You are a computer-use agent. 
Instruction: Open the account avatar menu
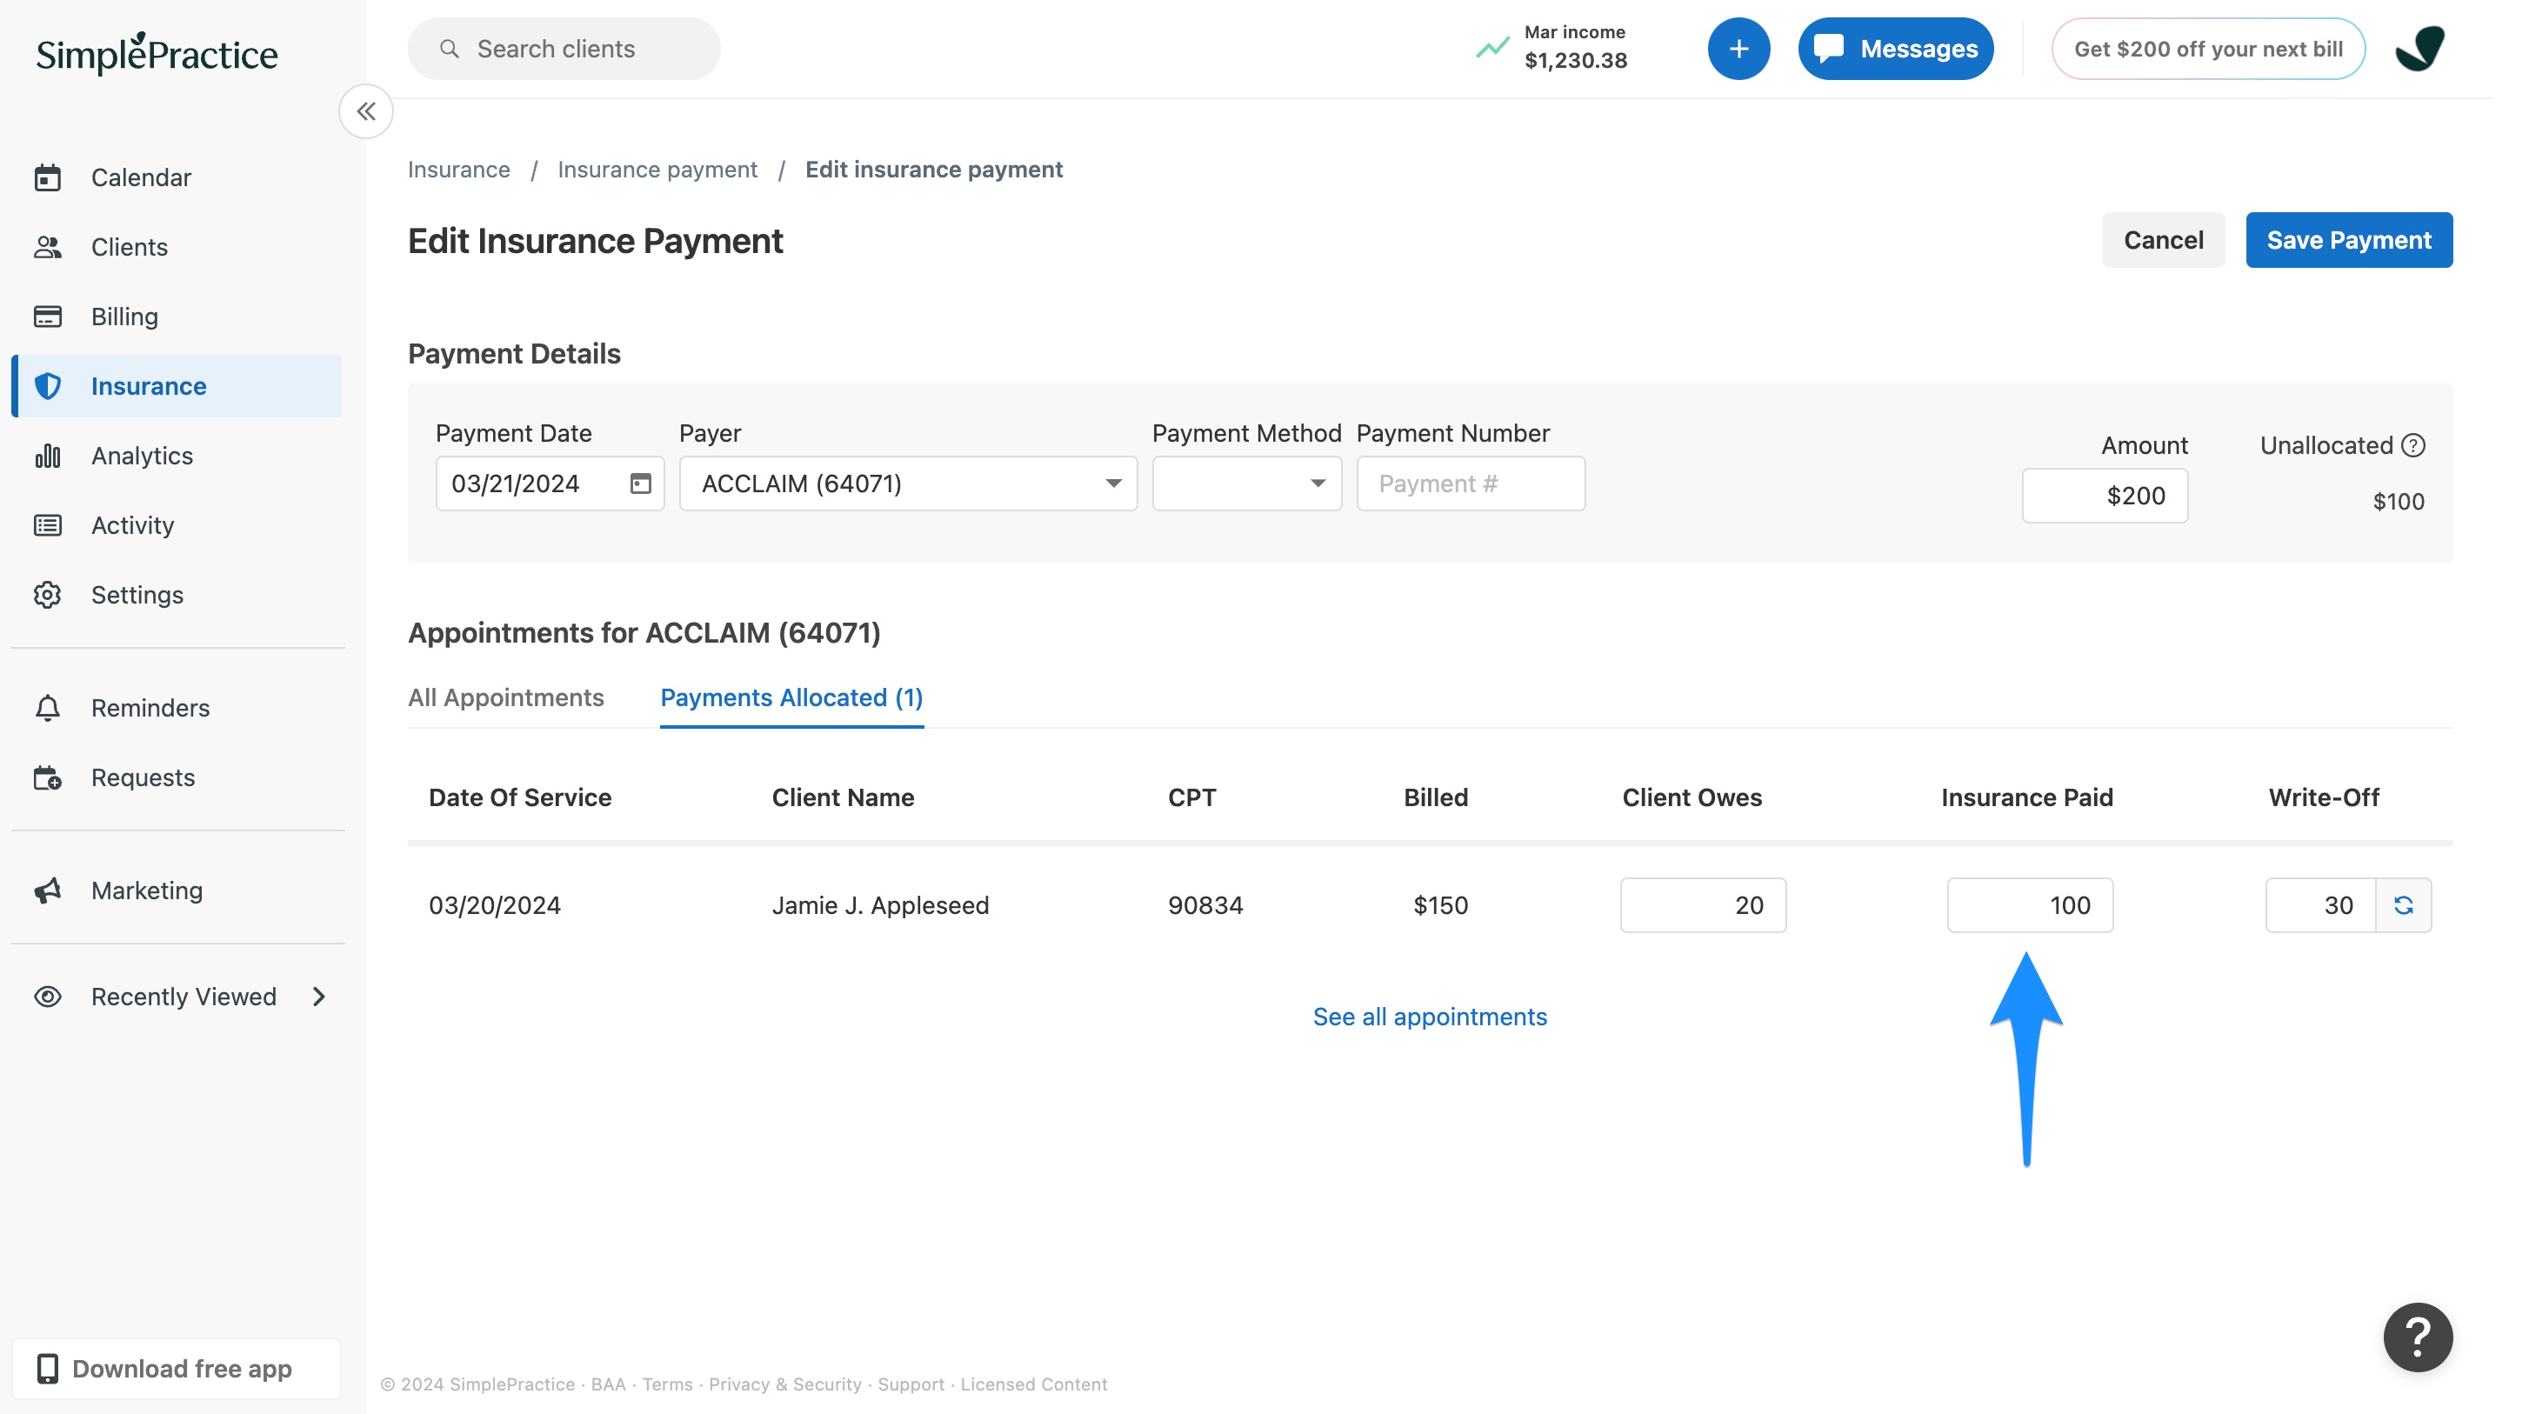click(2420, 48)
